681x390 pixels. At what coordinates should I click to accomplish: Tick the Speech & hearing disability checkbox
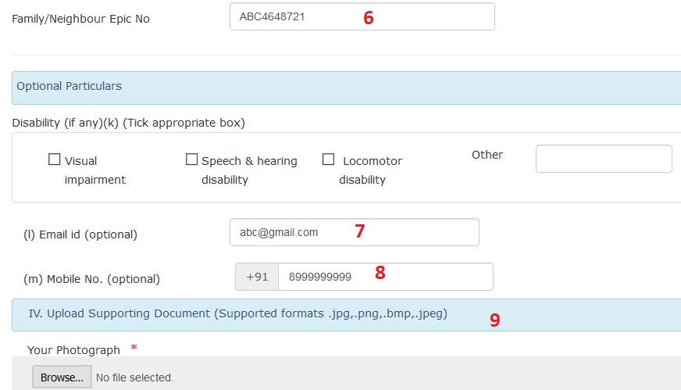[191, 159]
